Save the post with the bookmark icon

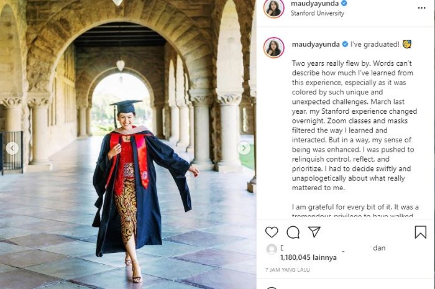tap(420, 232)
